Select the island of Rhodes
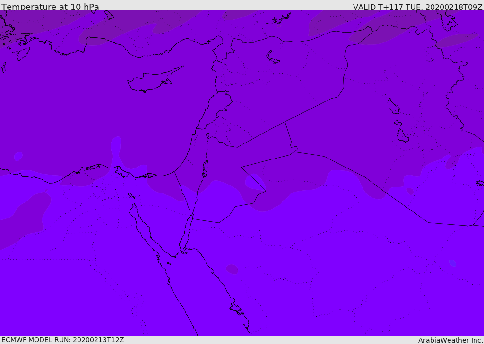Image resolution: width=484 pixels, height=344 pixels. [x=23, y=54]
